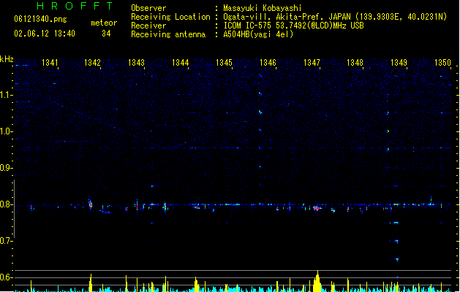
Task: Click the date stamp 02.06.12 13:40
Action: [45, 34]
